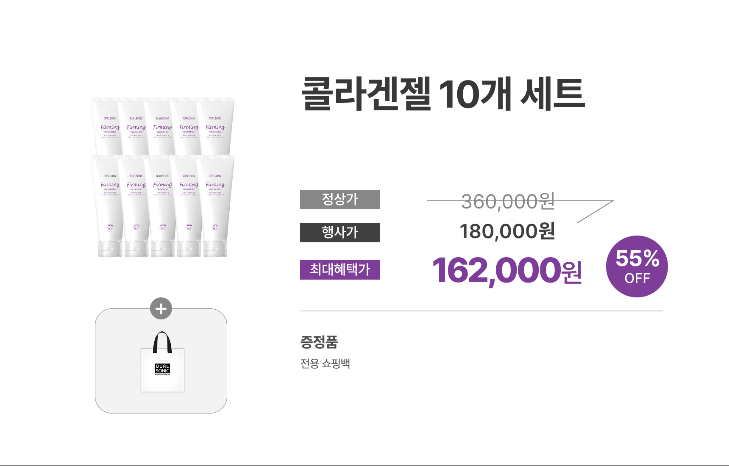Click the DUAL SONIC logo on the shopping bag
Screen dimensions: 729x466
coord(162,369)
